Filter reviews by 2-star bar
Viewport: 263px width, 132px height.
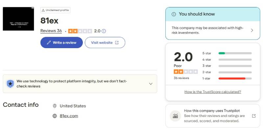[x=235, y=72]
